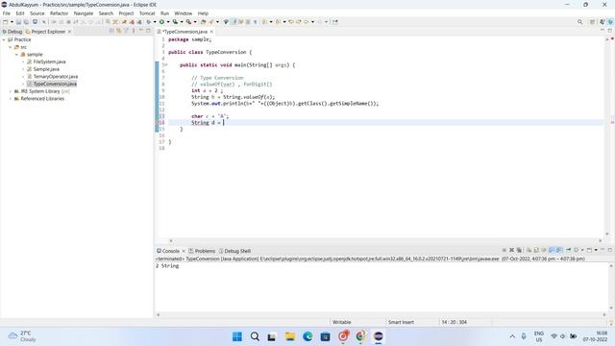This screenshot has height=346, width=615.
Task: Open the Refactor menu
Action: click(60, 13)
